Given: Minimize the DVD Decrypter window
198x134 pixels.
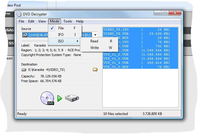Looking at the screenshot, I should point(158,13).
